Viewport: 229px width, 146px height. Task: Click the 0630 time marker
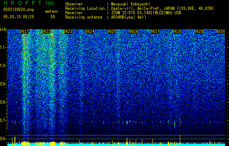pos(221,31)
